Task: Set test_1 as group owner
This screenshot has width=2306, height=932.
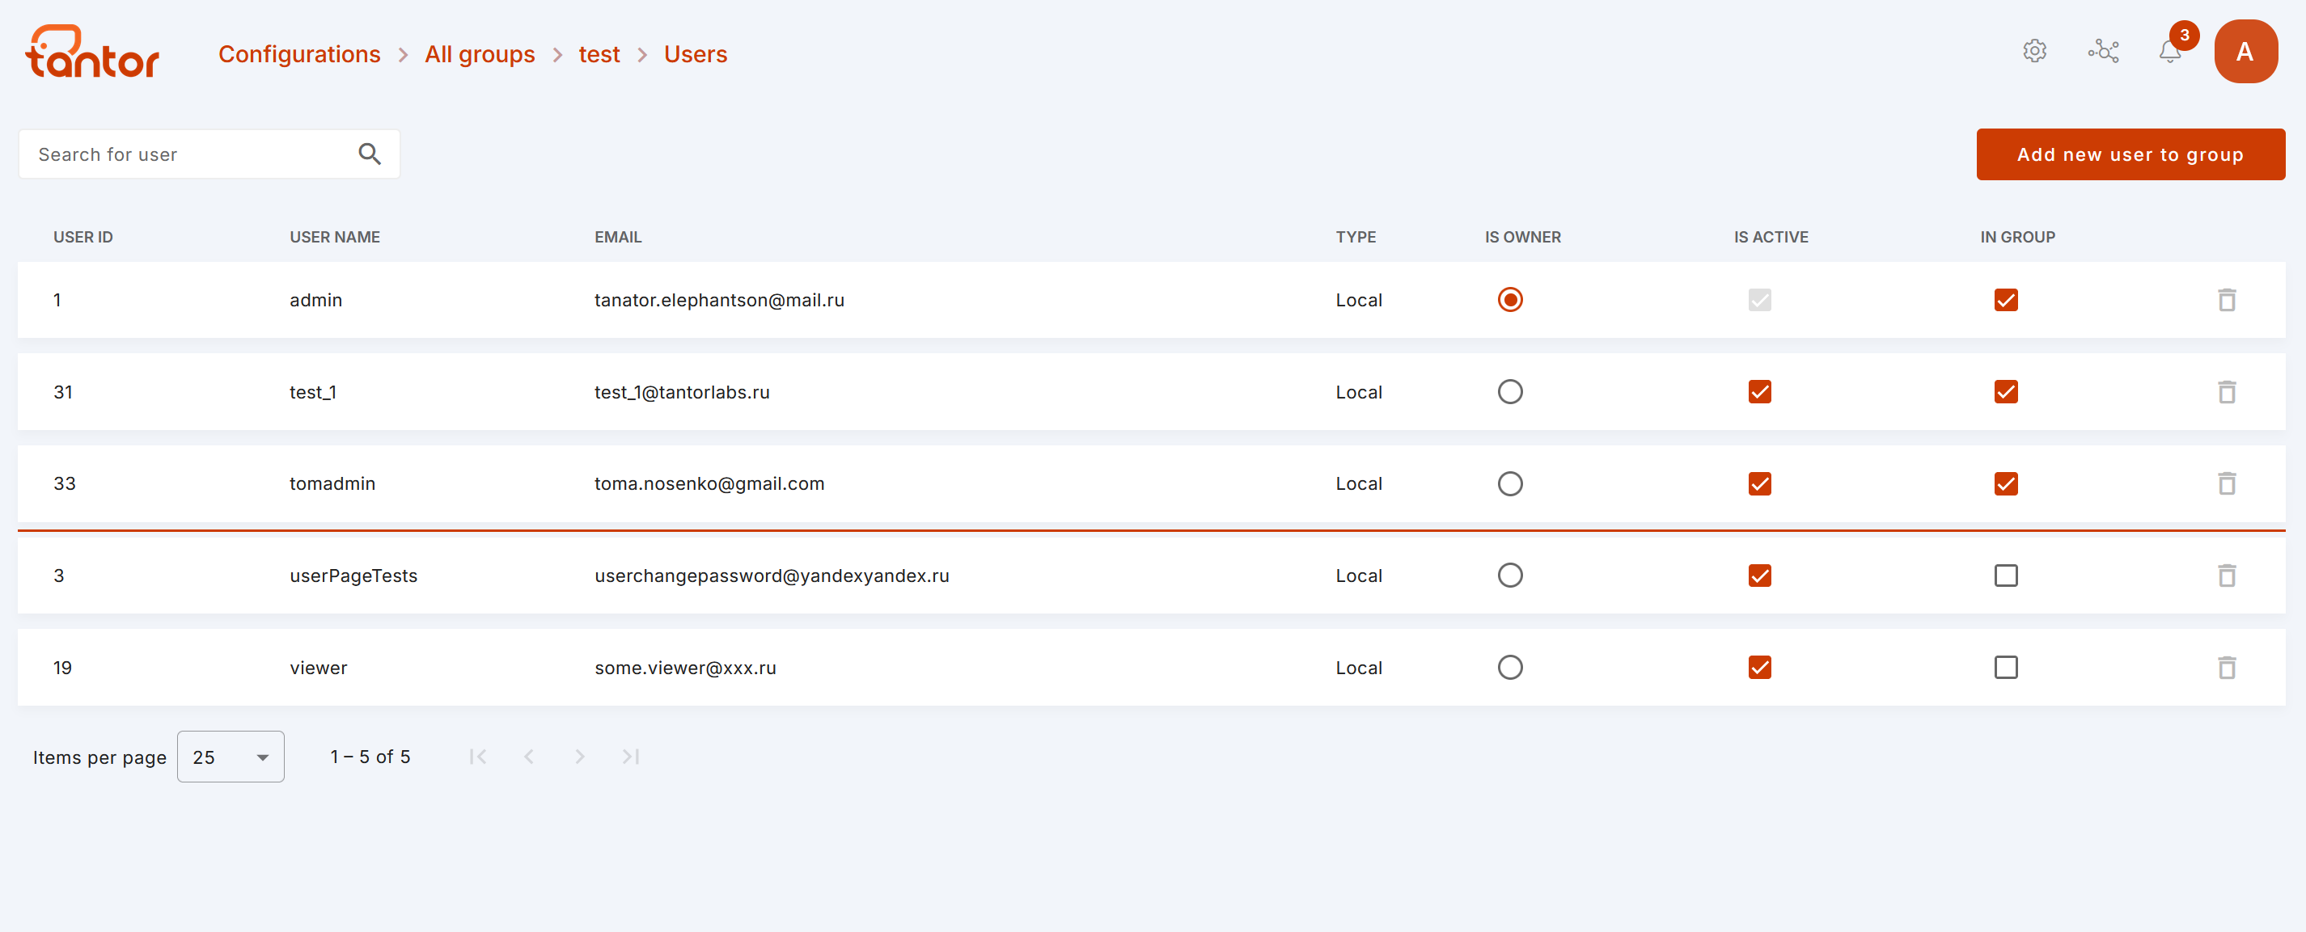Action: pyautogui.click(x=1509, y=392)
